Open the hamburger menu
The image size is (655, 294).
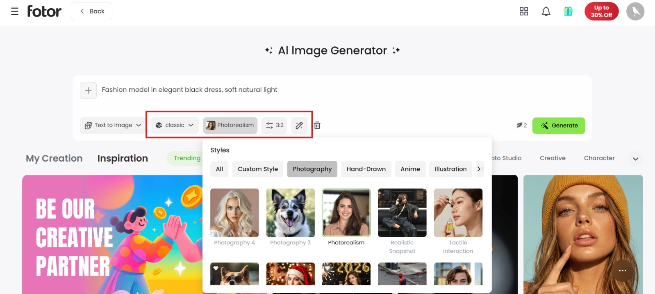click(15, 11)
